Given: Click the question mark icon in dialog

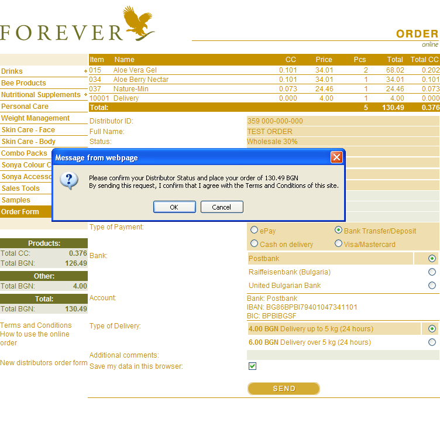Looking at the screenshot, I should tap(69, 180).
